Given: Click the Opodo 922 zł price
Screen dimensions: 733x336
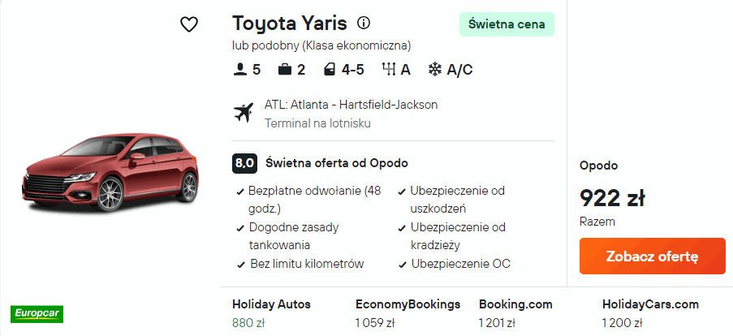Looking at the screenshot, I should [612, 197].
